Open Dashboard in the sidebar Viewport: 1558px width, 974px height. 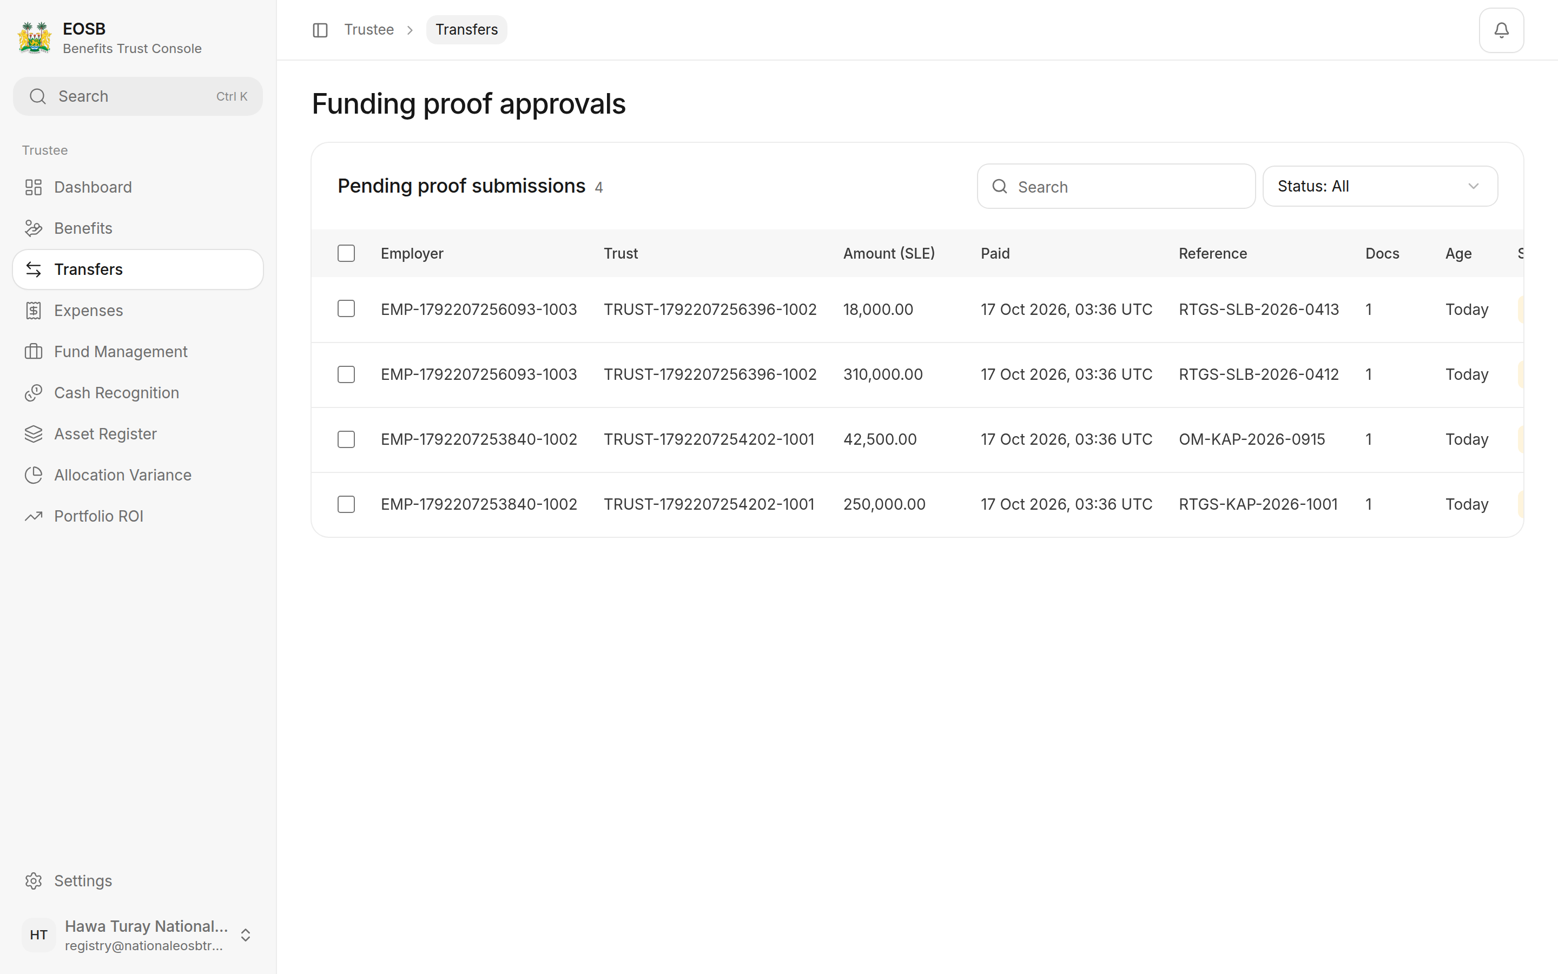click(138, 187)
